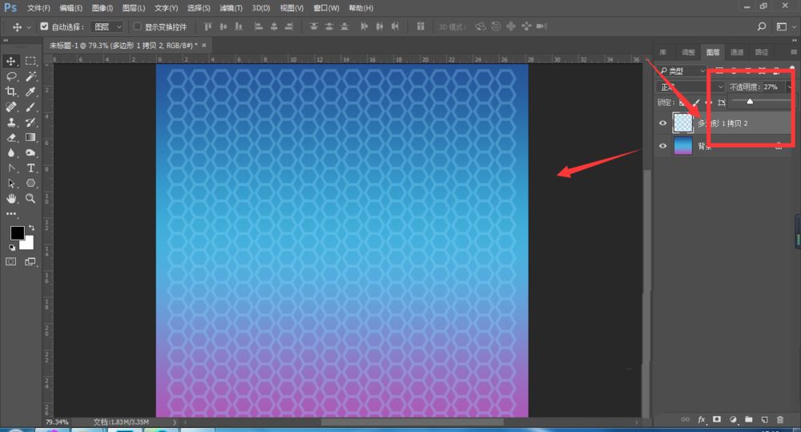Viewport: 801px width, 432px height.
Task: Open the 滤镜(T) menu
Action: (231, 8)
